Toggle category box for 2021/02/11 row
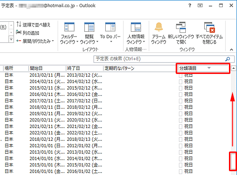Image resolution: width=237 pixels, height=175 pixels. (181, 127)
